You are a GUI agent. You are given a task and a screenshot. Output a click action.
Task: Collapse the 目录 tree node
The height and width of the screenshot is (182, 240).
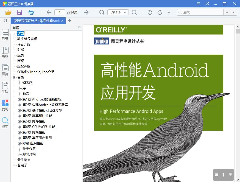(x=15, y=77)
